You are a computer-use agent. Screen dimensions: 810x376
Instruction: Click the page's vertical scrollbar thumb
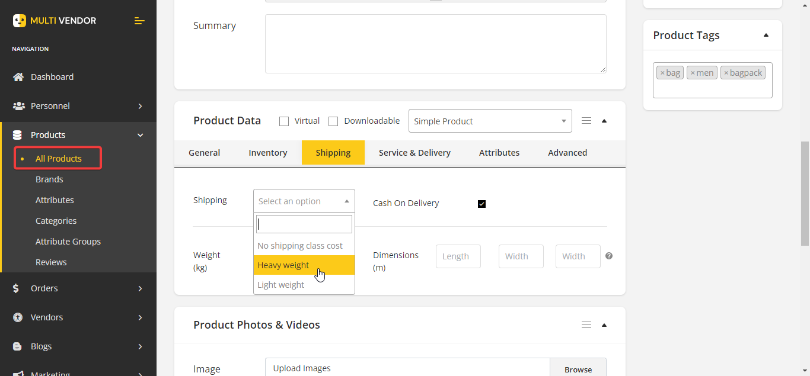coord(805,192)
